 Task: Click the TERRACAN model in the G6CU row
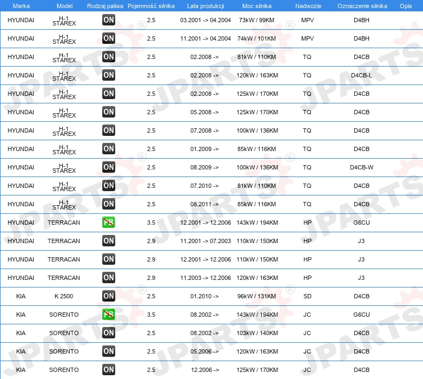point(64,223)
